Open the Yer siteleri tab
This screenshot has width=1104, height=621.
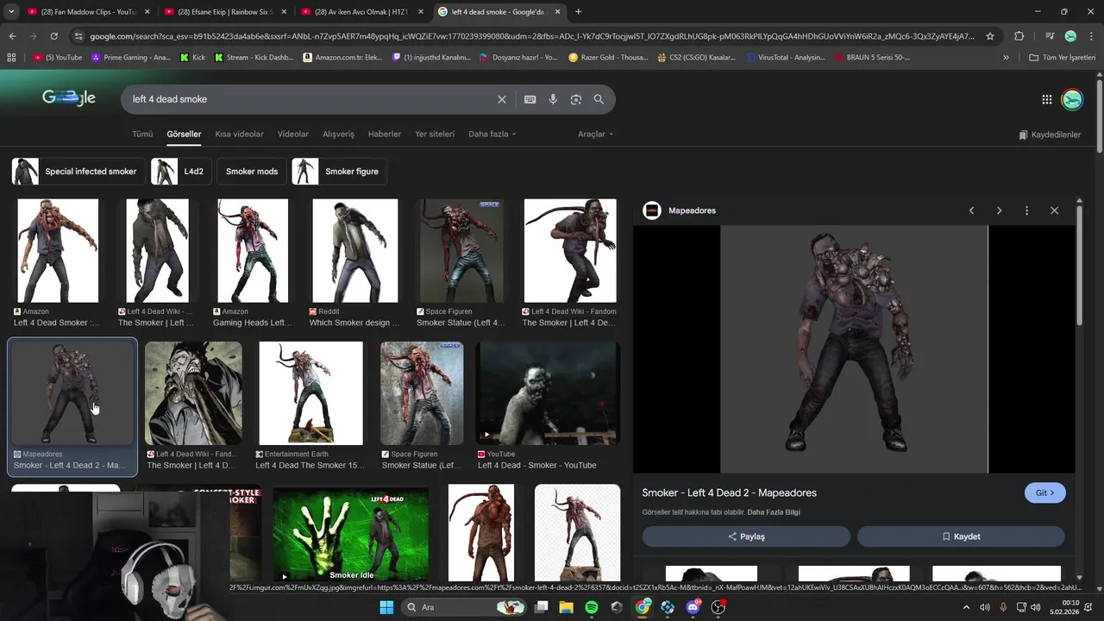[x=435, y=135]
